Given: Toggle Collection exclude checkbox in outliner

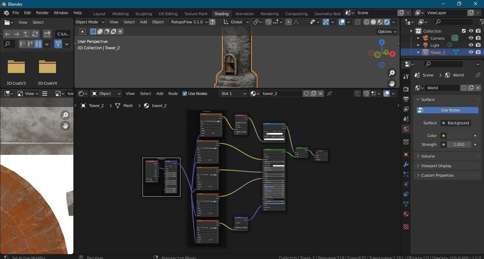Looking at the screenshot, I should 464,31.
